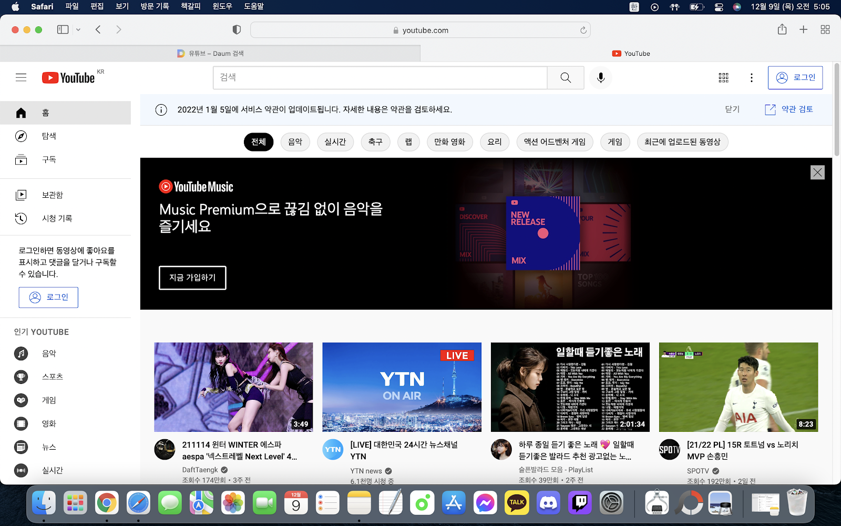Select 최근에 업로드된 동영상 chip
The image size is (841, 526).
point(682,142)
